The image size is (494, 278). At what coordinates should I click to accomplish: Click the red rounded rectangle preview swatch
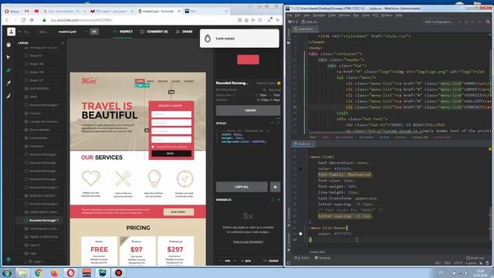[x=249, y=59]
